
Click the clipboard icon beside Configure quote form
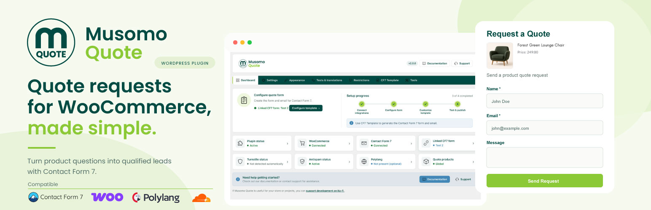click(244, 100)
